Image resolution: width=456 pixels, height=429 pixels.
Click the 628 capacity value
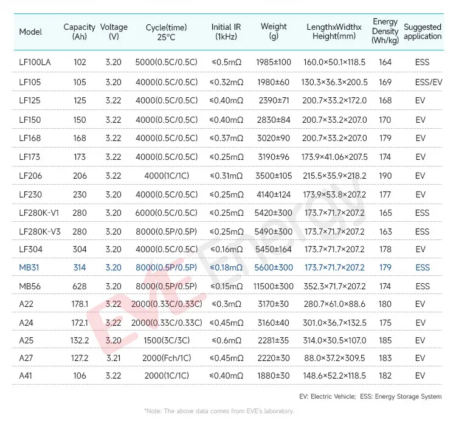[x=80, y=286]
